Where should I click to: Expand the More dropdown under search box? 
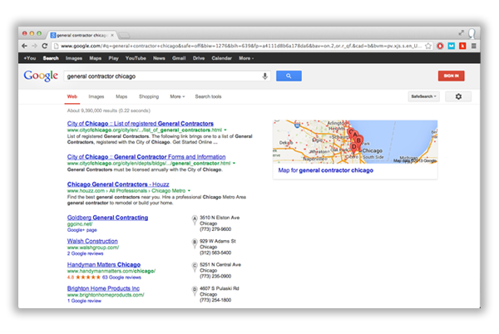(x=177, y=96)
